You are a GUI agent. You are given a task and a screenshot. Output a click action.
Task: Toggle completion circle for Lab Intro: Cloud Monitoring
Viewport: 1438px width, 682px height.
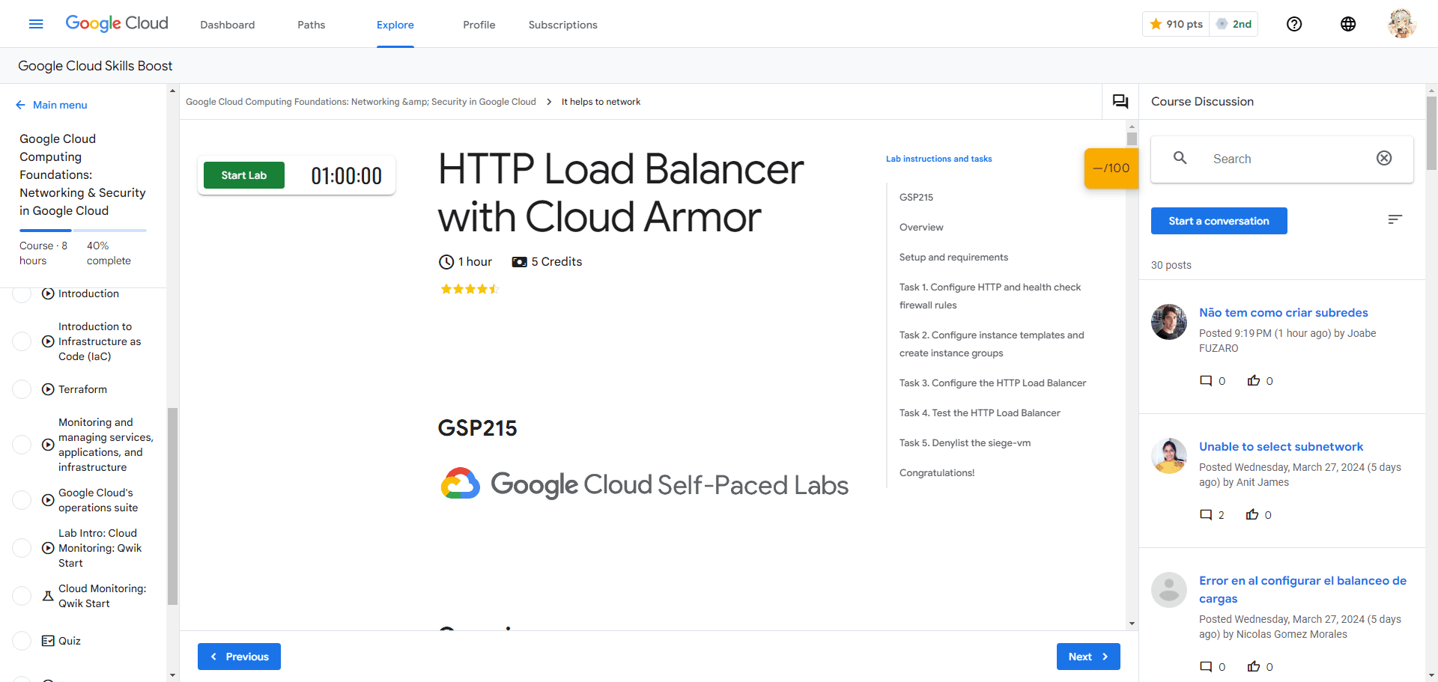click(22, 548)
